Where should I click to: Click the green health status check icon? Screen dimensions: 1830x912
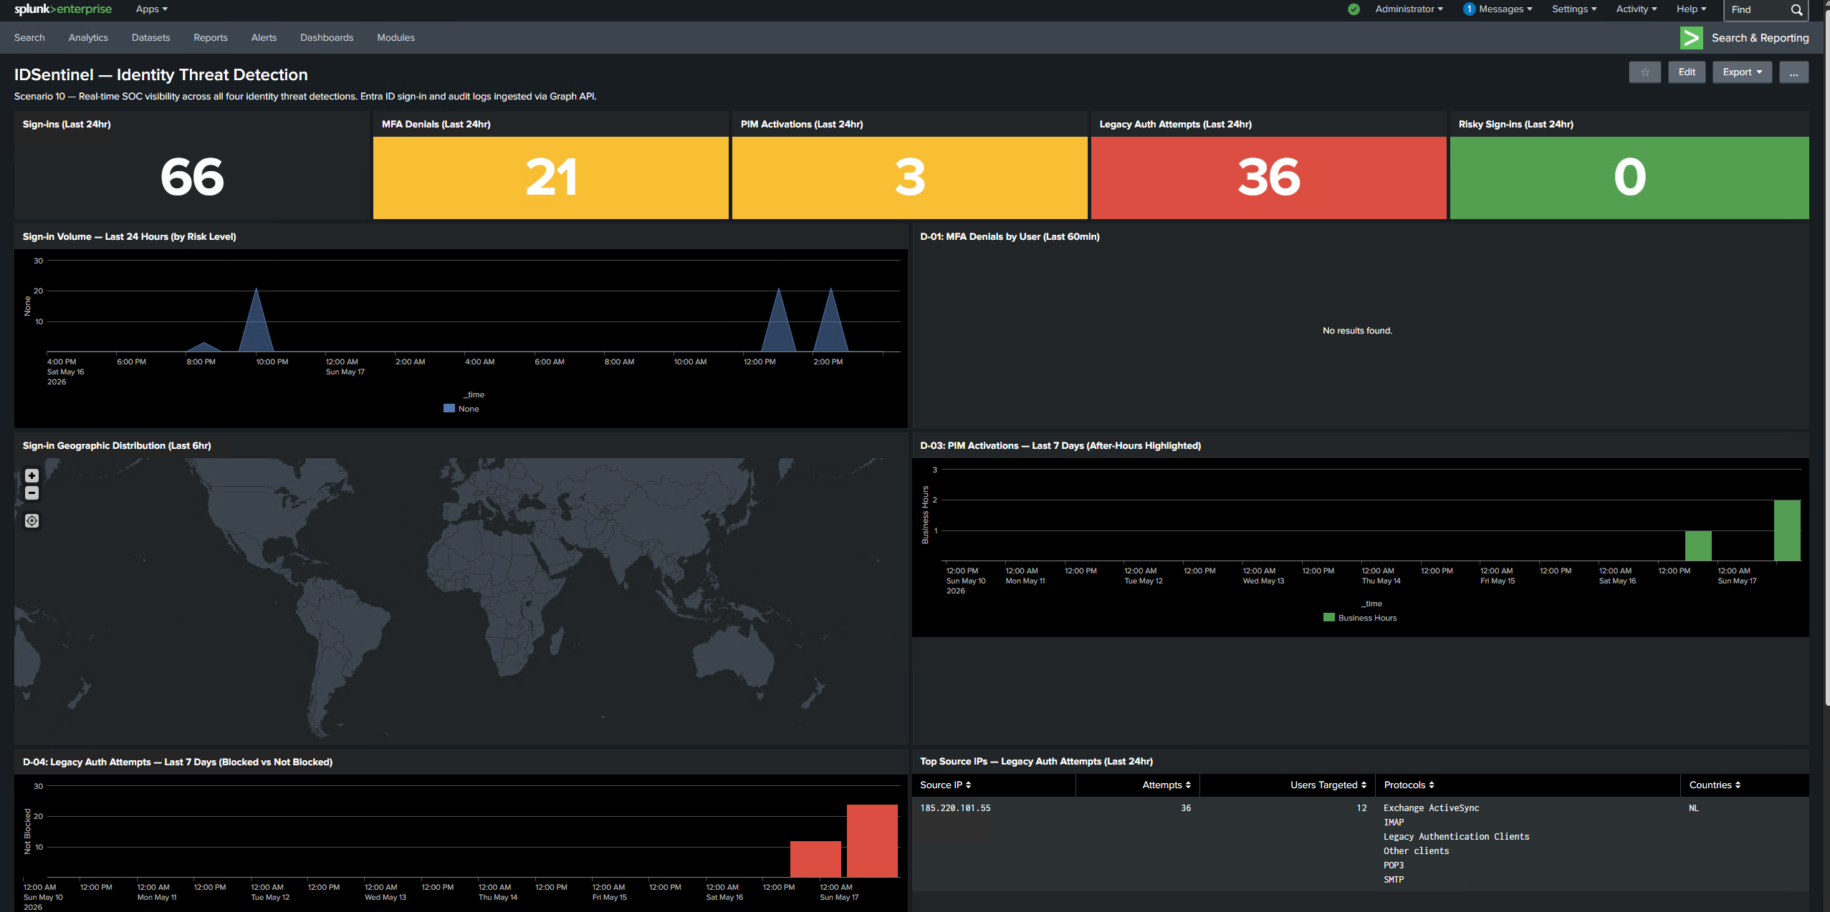(x=1354, y=9)
